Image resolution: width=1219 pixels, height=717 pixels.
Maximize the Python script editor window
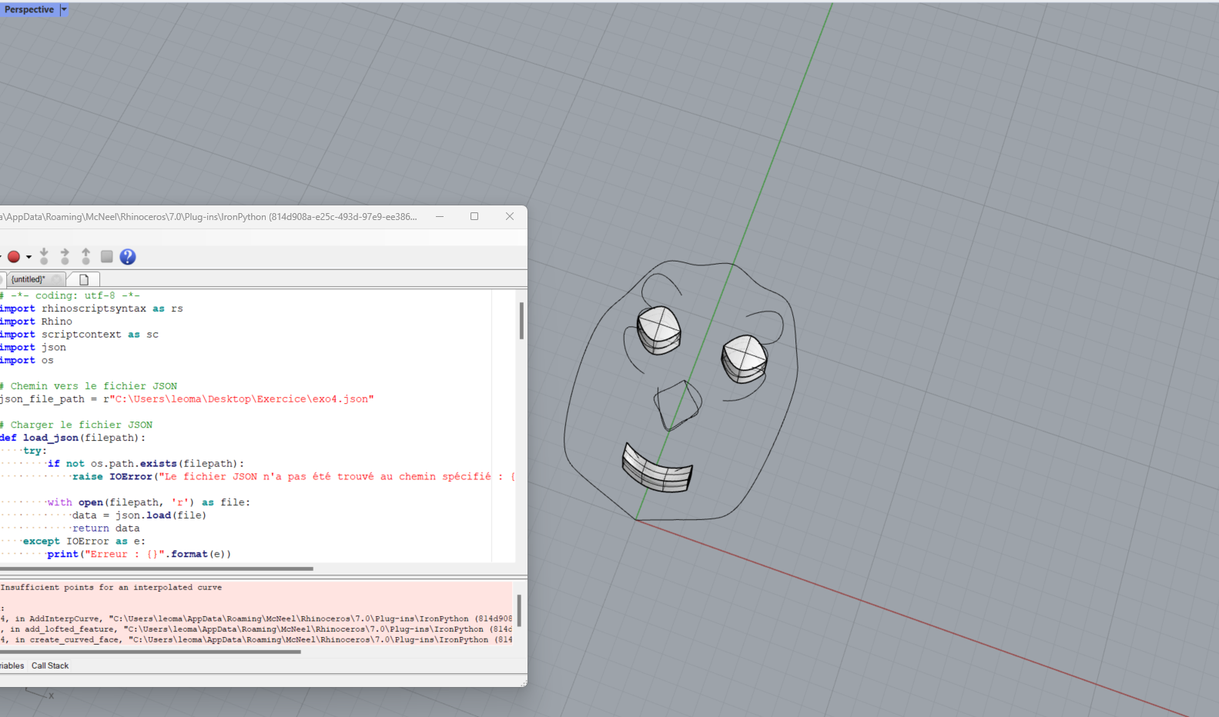474,217
